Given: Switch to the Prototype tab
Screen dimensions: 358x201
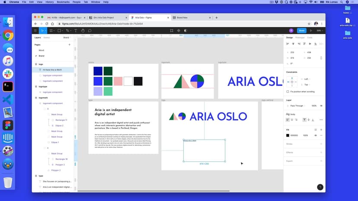Looking at the screenshot, I should (300, 38).
